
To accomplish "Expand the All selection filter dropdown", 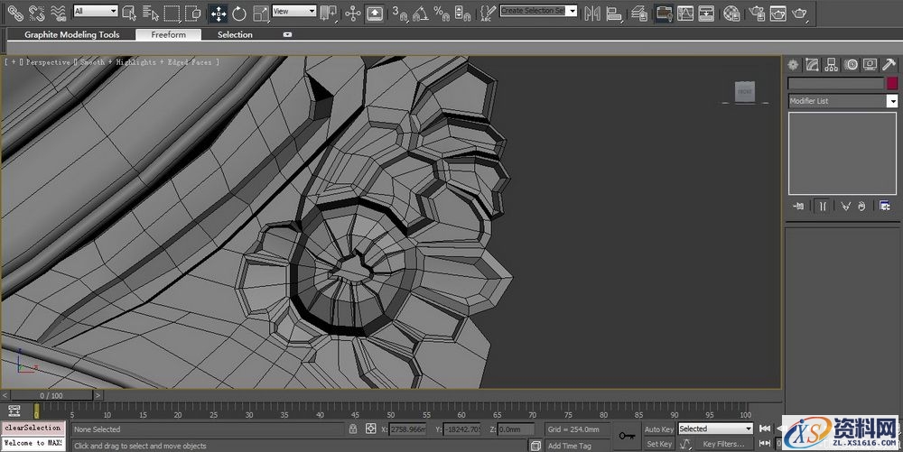I will (96, 12).
